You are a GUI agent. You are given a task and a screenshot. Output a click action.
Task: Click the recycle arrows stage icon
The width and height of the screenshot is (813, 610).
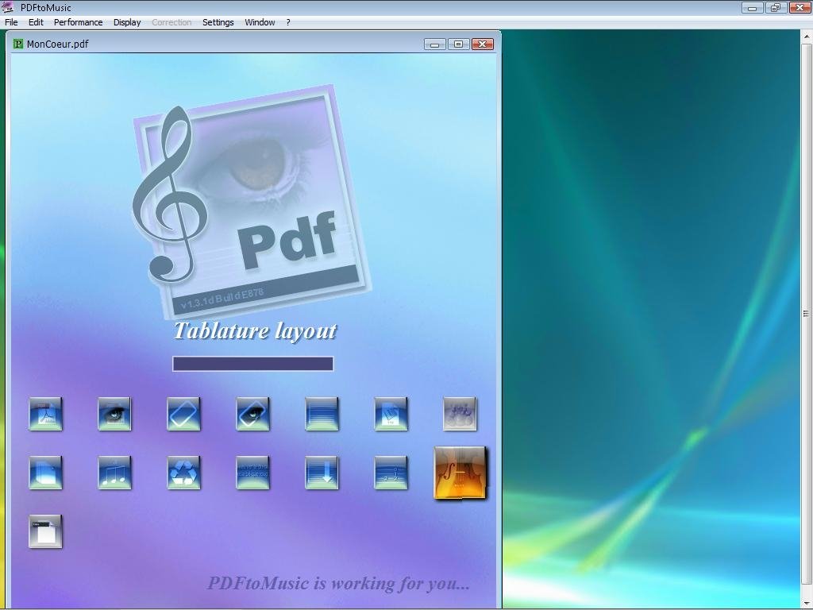coord(183,473)
